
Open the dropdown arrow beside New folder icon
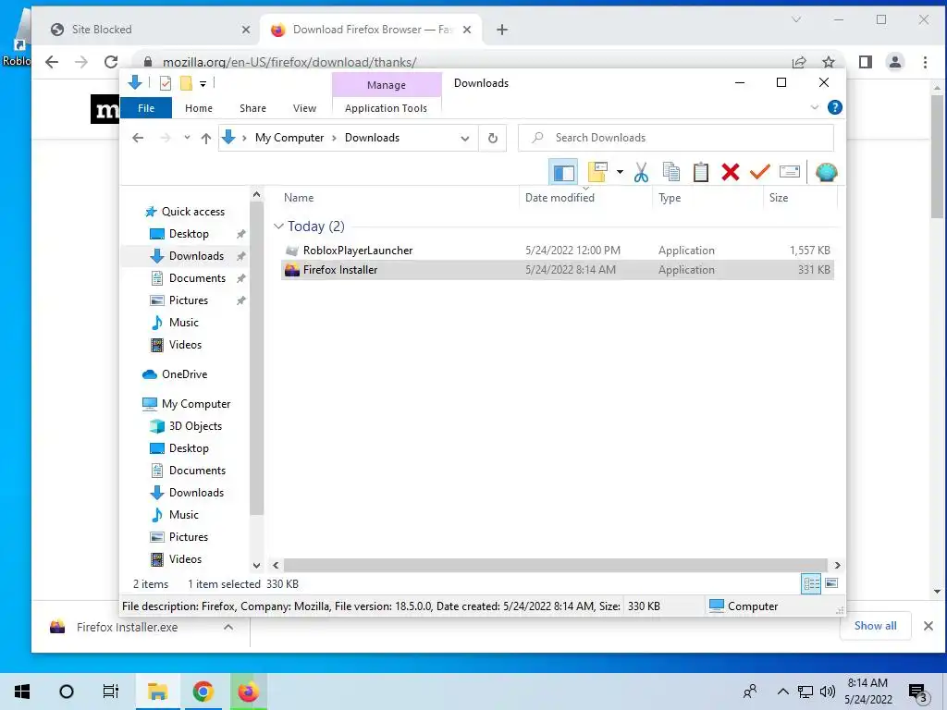[620, 173]
